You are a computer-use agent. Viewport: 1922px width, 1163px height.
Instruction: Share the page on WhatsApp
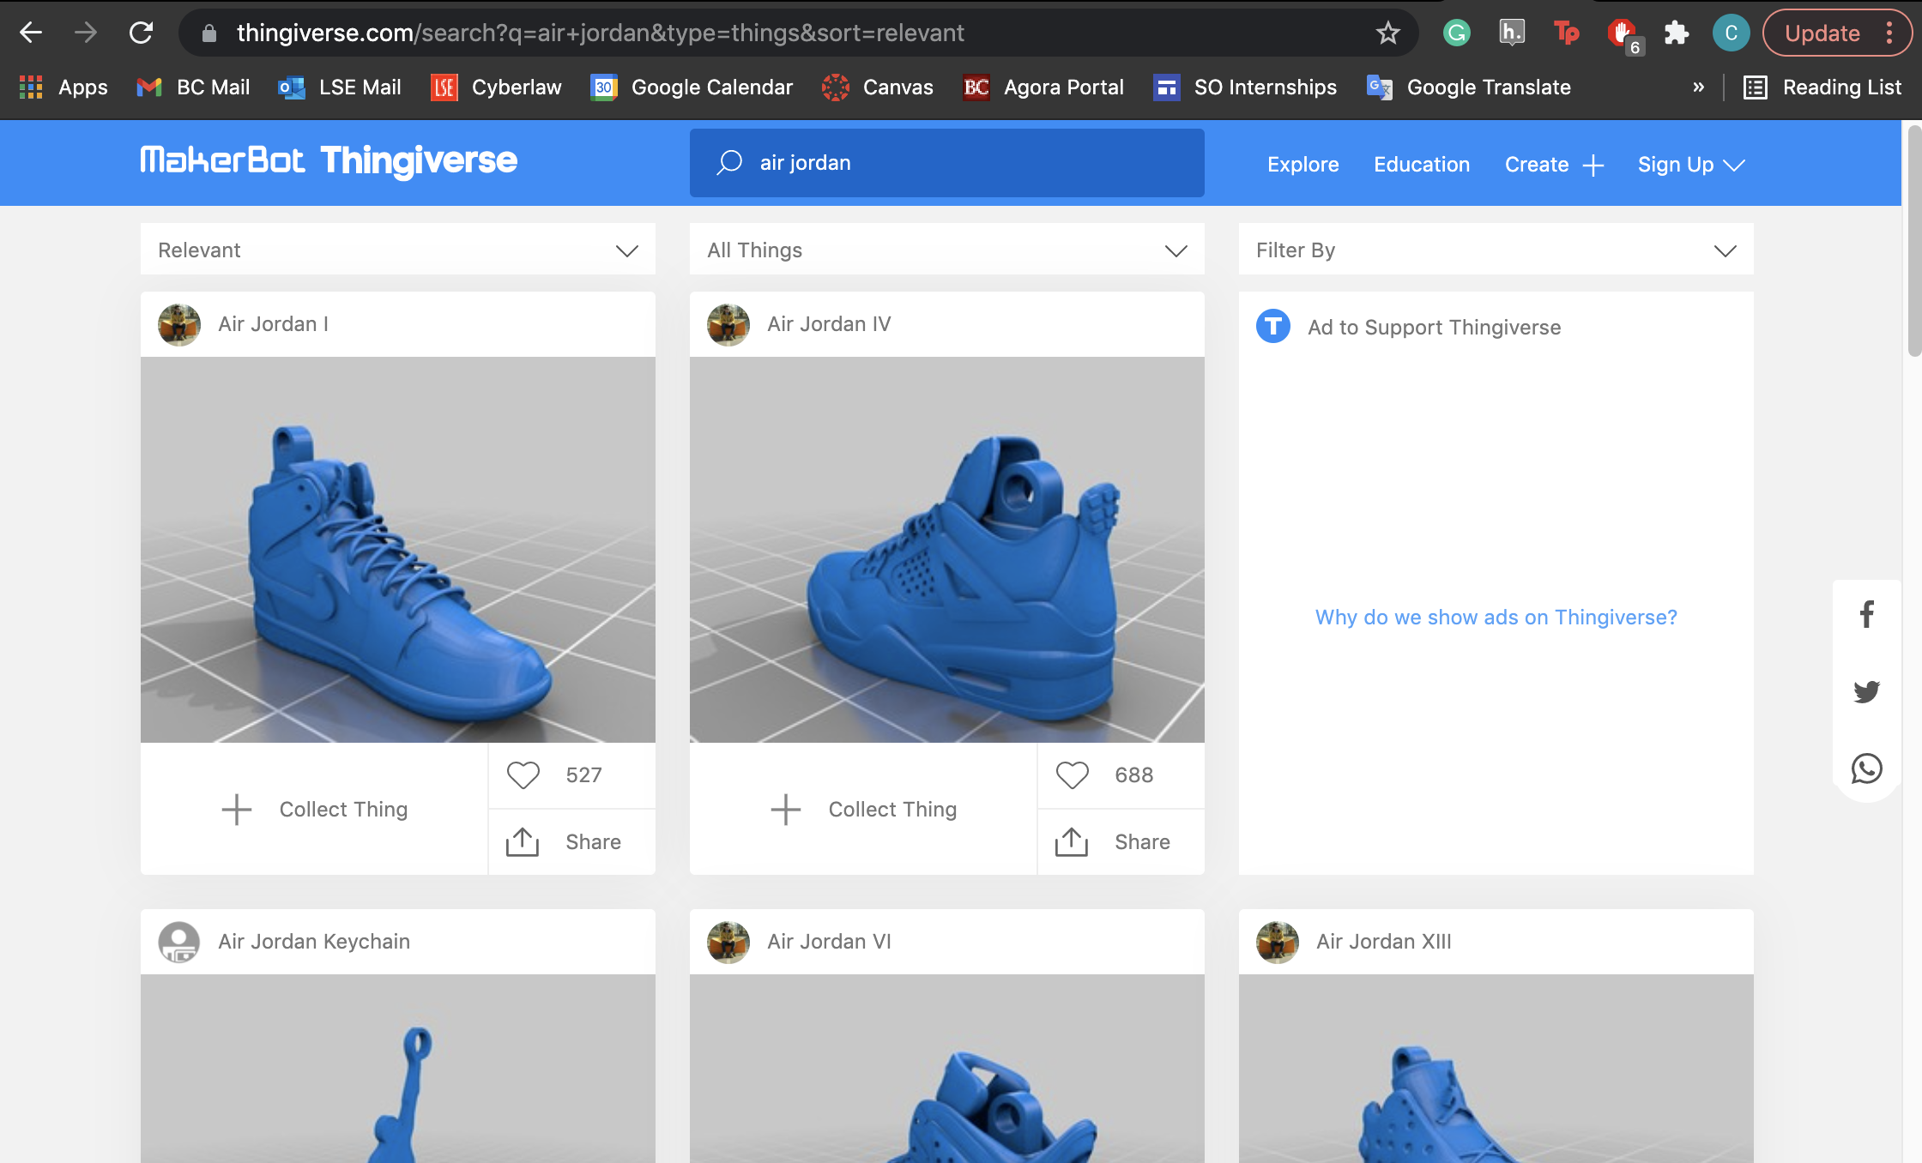pos(1866,768)
